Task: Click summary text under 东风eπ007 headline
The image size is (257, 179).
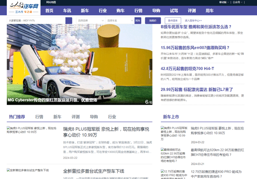Action: (x=202, y=56)
